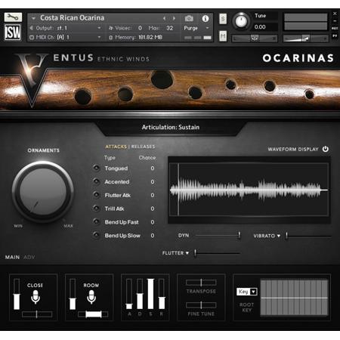Switch to the ATTACKS tab
Image resolution: width=340 pixels, height=340 pixels.
(116, 147)
